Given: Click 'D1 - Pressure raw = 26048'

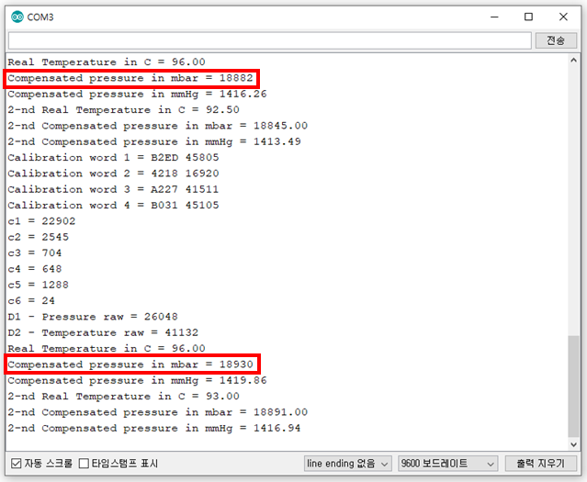Looking at the screenshot, I should 93,317.
